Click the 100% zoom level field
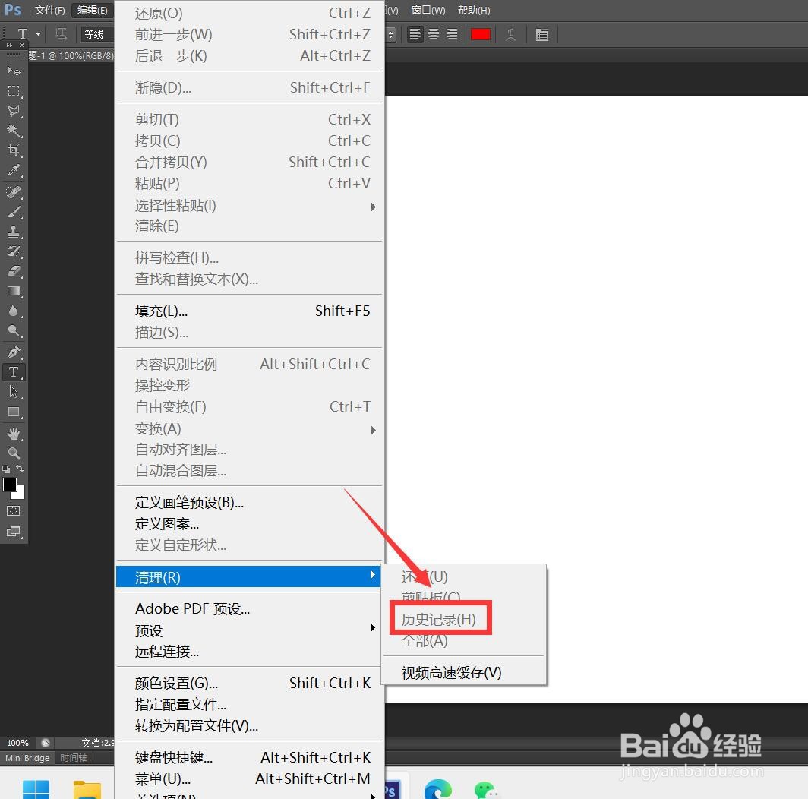This screenshot has height=799, width=808. [x=18, y=743]
